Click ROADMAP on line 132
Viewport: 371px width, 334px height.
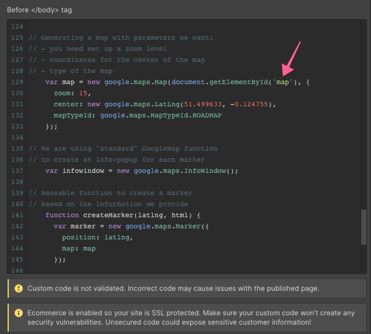207,116
